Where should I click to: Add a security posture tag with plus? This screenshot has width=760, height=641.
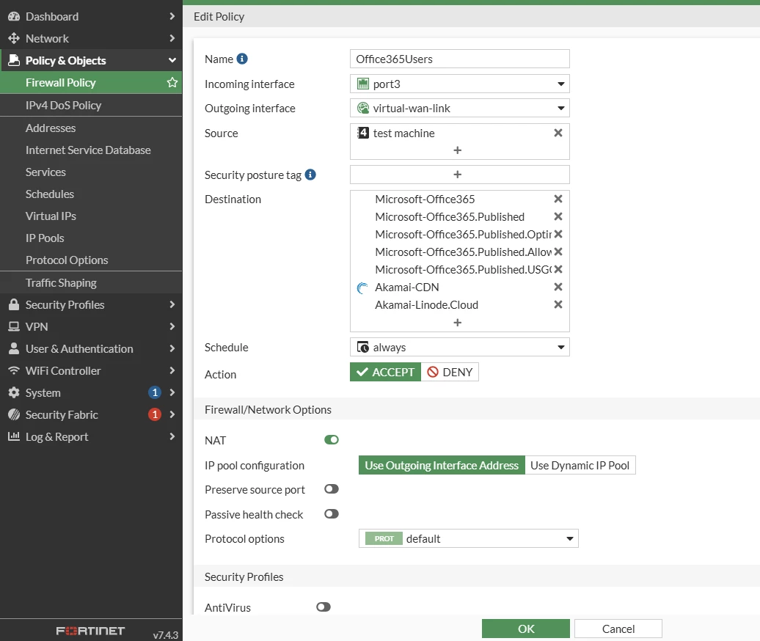click(457, 175)
